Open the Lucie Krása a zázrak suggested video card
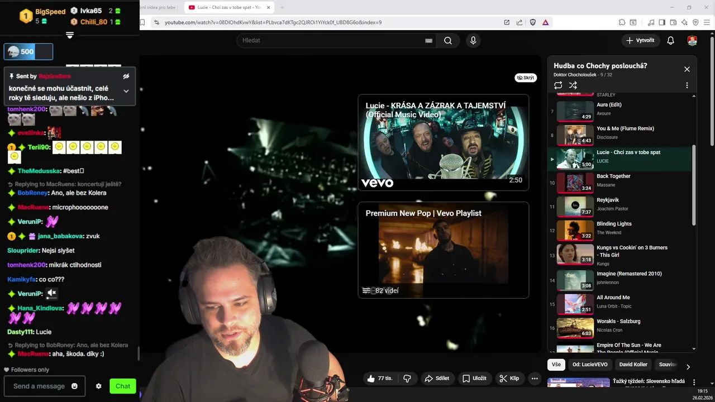Image resolution: width=715 pixels, height=402 pixels. [444, 142]
